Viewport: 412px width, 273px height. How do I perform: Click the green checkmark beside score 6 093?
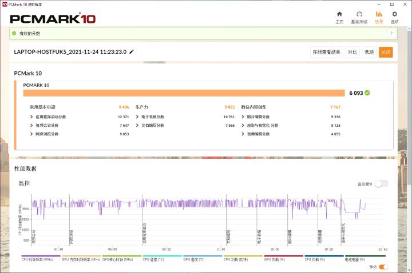pos(367,93)
